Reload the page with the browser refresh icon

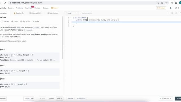click(x=5, y=3)
